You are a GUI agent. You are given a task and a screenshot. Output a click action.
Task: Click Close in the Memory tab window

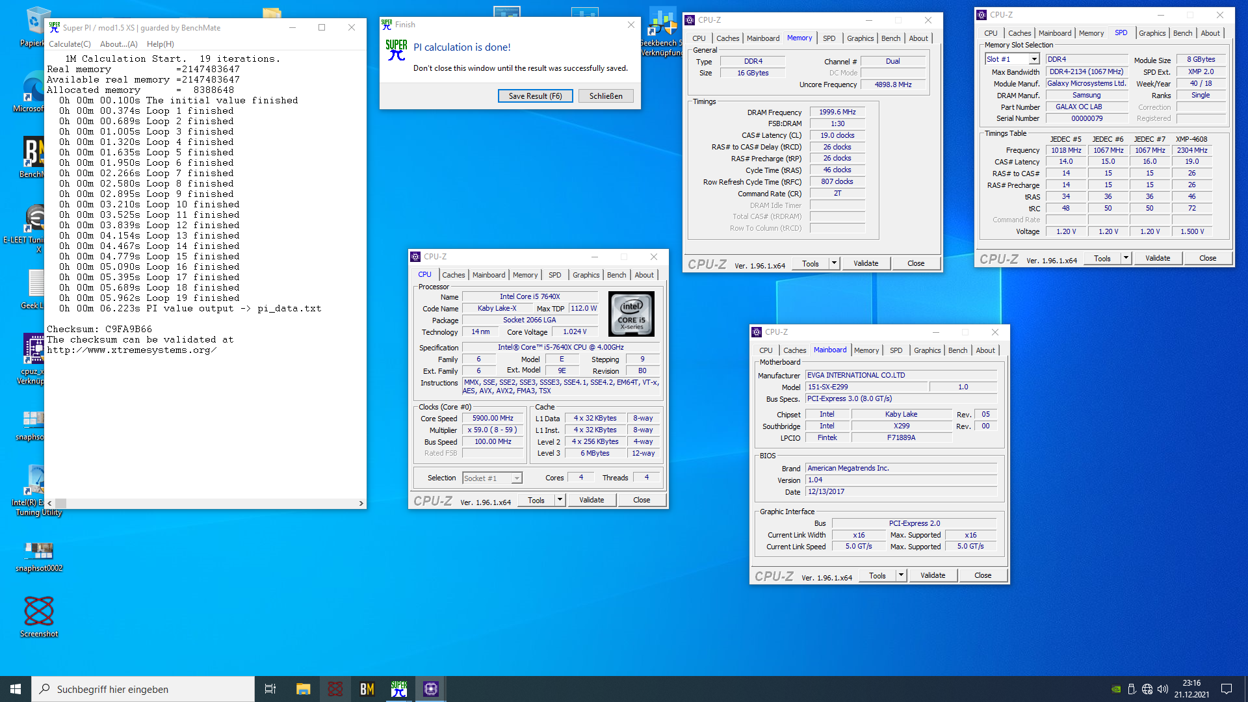916,263
